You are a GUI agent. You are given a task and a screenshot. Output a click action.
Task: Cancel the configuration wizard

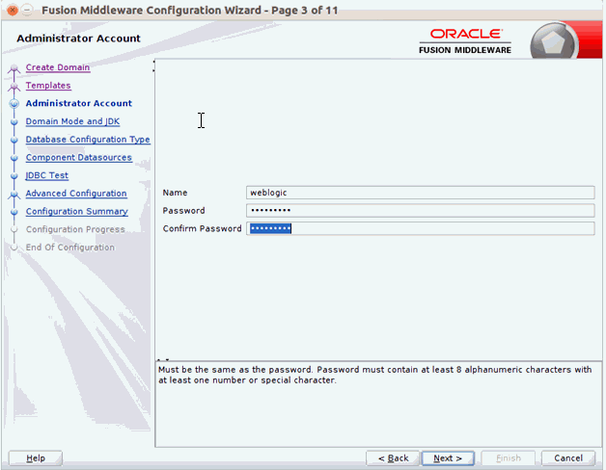pos(568,458)
